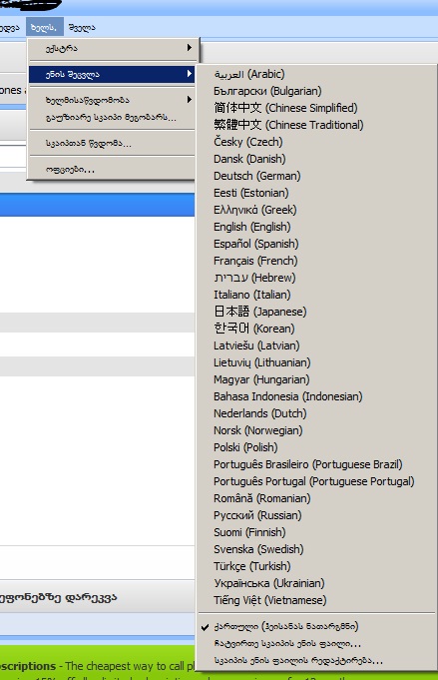Expand the first Tools menu submenu arrow

(x=190, y=47)
